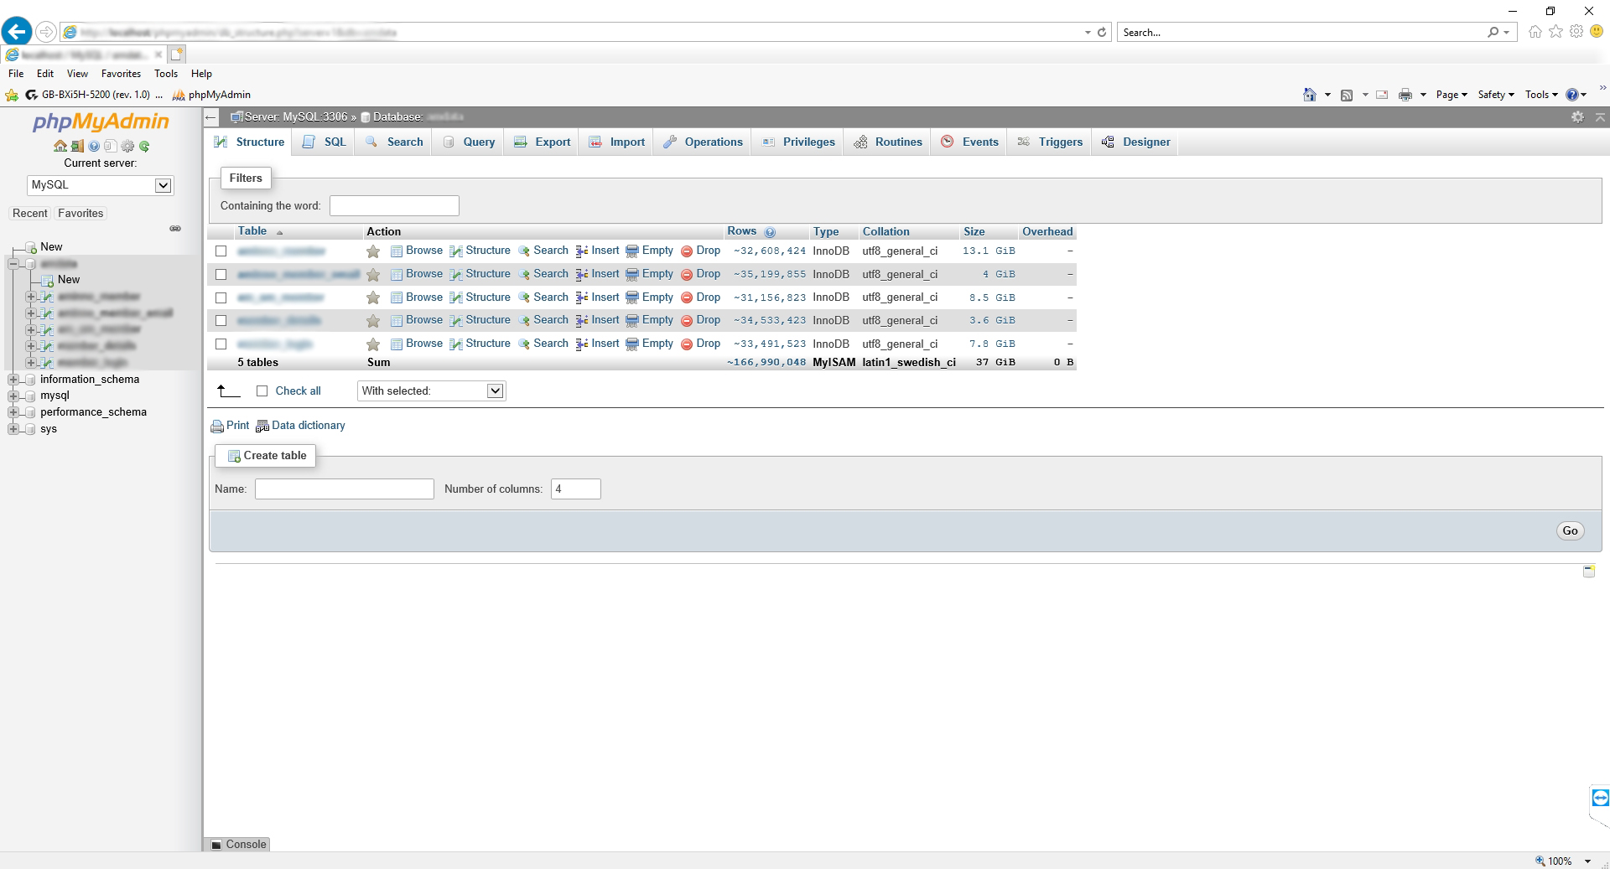The height and width of the screenshot is (869, 1610).
Task: Check the last table row checkbox
Action: tap(221, 344)
